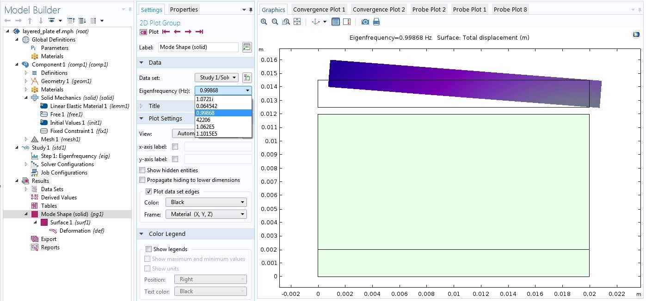Switch to Convergence Plot 2 tab
This screenshot has width=646, height=301.
(x=378, y=9)
